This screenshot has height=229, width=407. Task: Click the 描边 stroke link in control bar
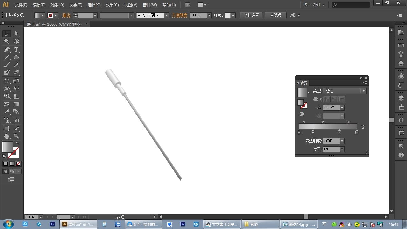pyautogui.click(x=67, y=15)
